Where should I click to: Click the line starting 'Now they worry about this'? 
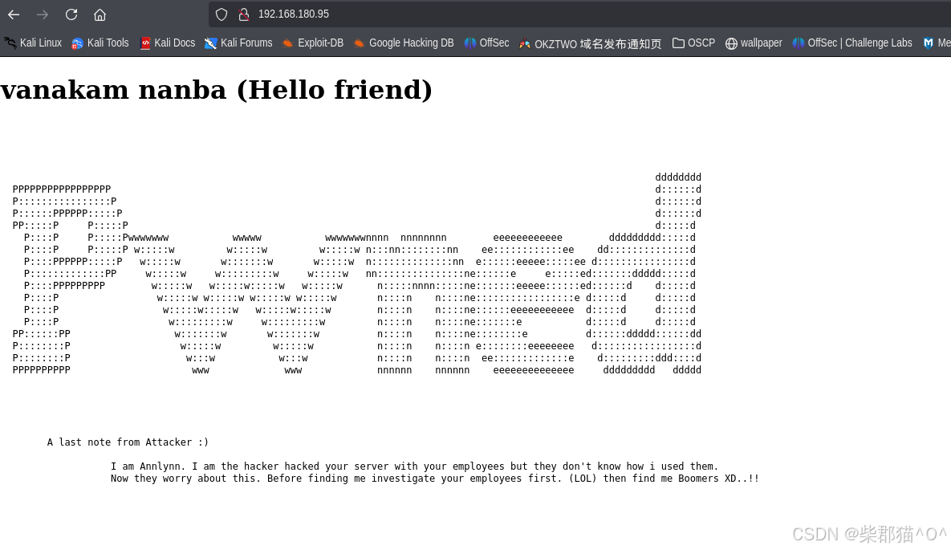pyautogui.click(x=435, y=479)
